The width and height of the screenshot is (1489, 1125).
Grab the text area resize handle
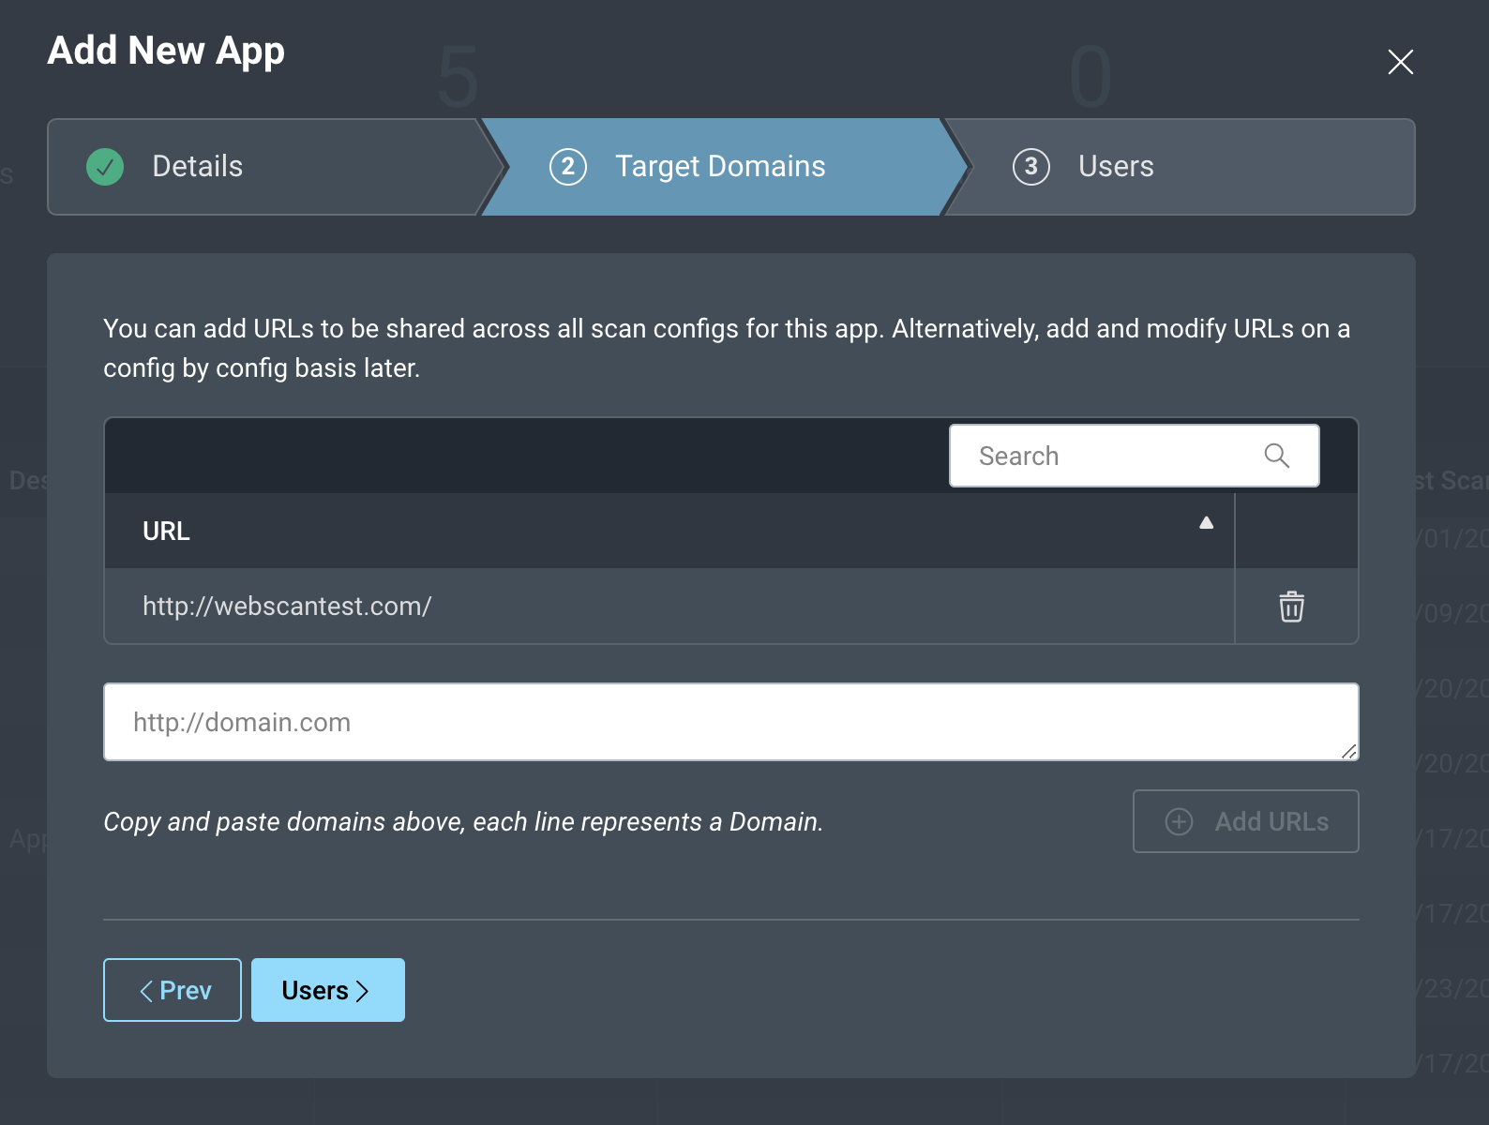1348,751
